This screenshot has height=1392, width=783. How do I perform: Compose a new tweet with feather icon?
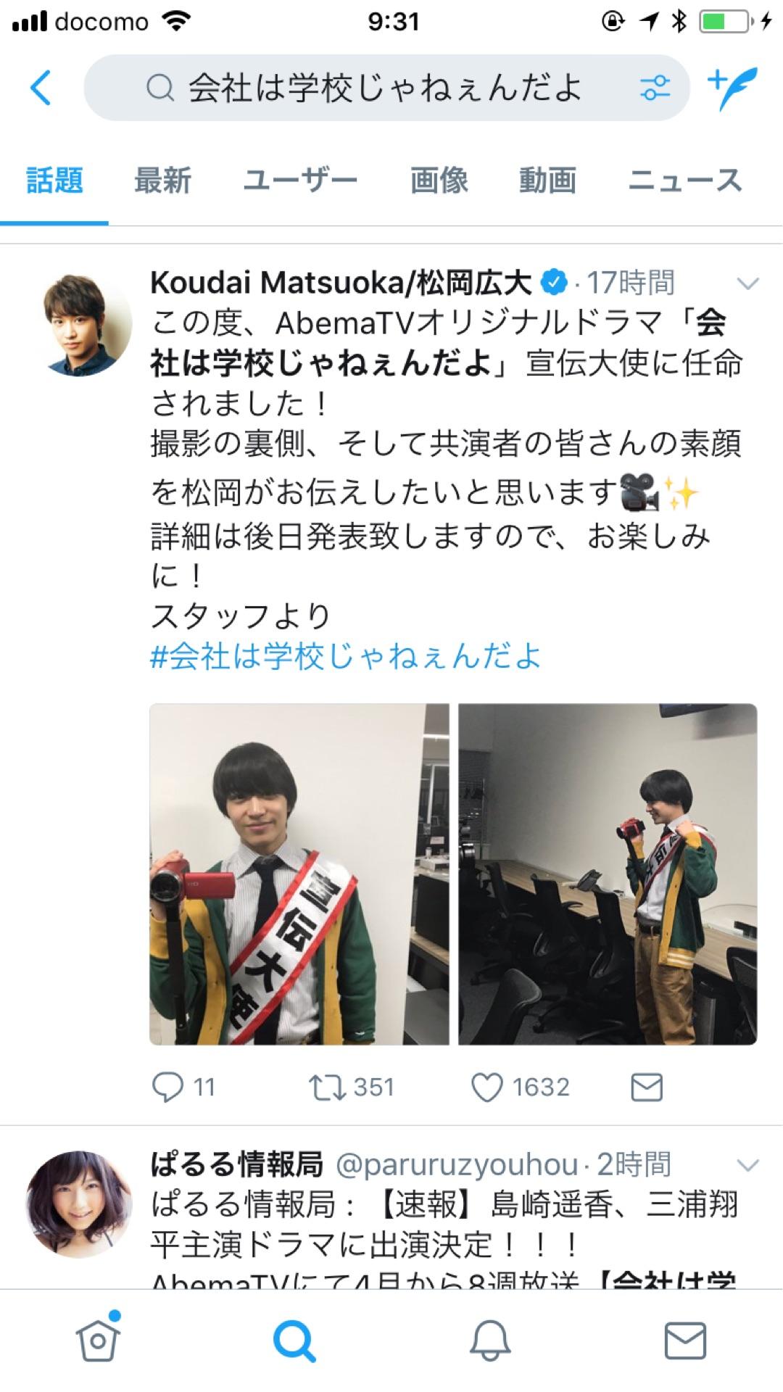click(x=732, y=88)
